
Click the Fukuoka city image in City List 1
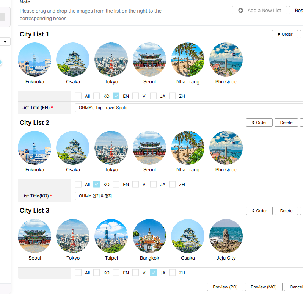[35, 60]
